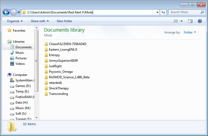This screenshot has width=208, height=136.
Task: Open the Data (H:) drive
Action: 22,103
